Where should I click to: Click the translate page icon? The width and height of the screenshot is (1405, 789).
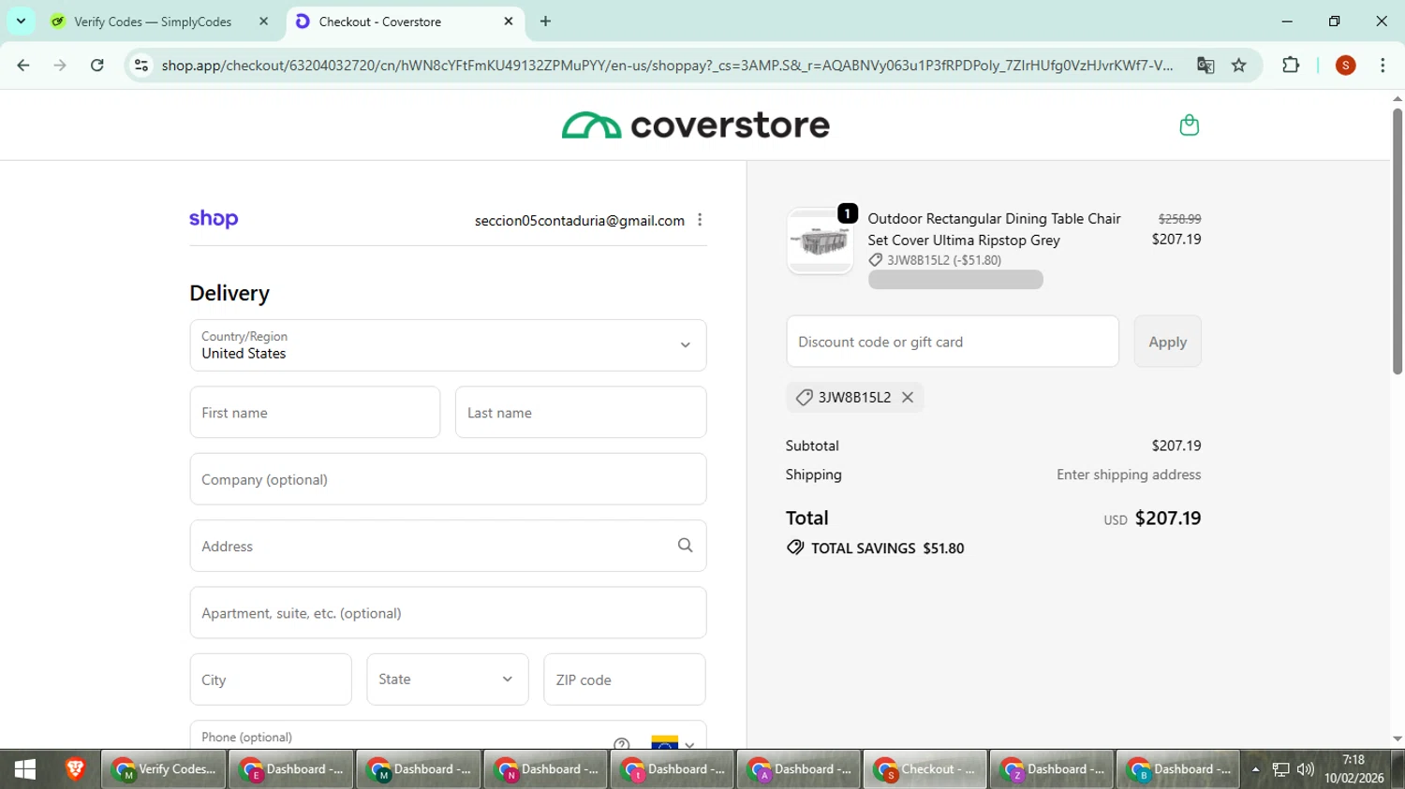[1205, 66]
